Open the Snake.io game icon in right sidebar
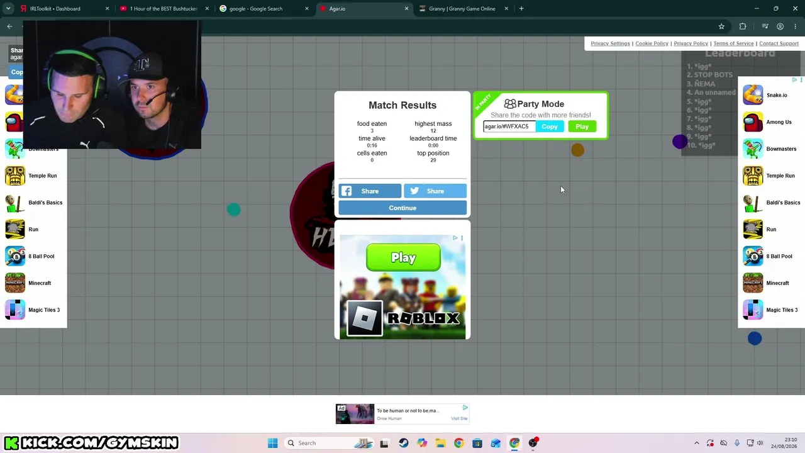The height and width of the screenshot is (453, 805). pos(753,95)
